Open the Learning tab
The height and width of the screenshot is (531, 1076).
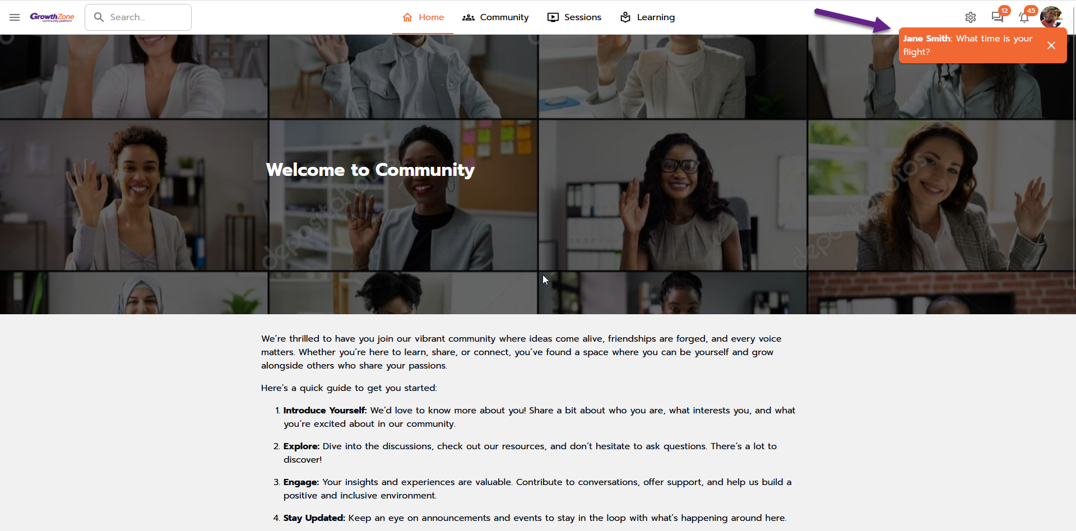pyautogui.click(x=647, y=17)
